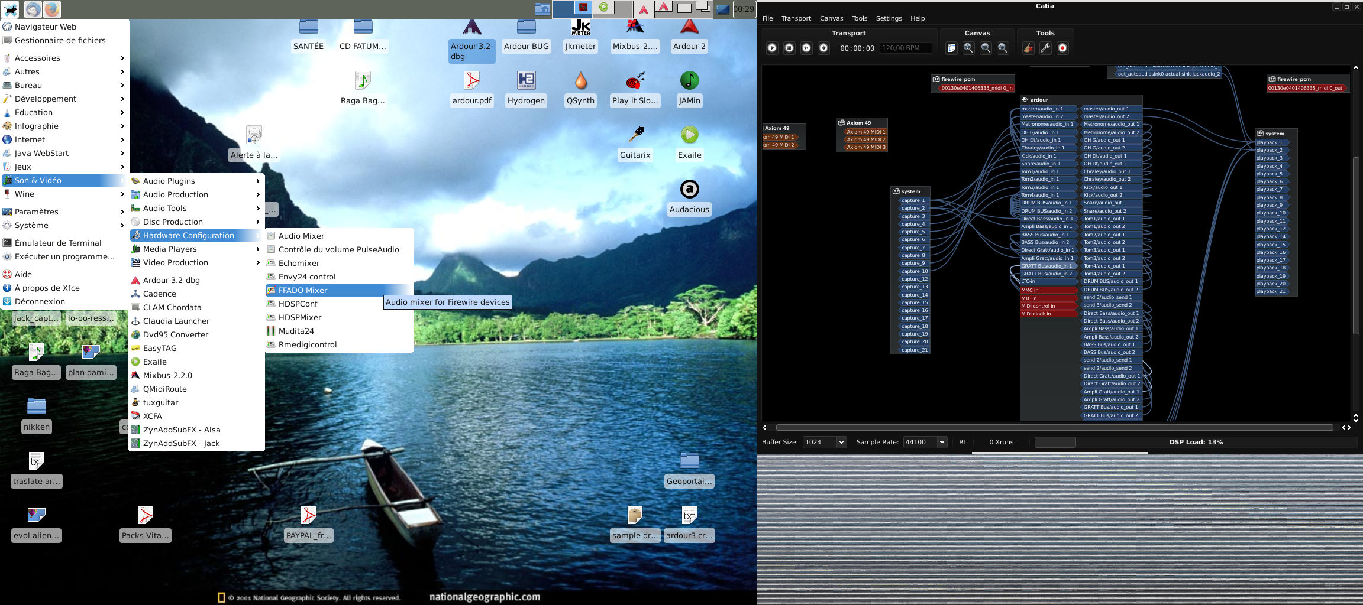Open the Jkmeter desktop icon
This screenshot has height=605, width=1363.
pyautogui.click(x=580, y=35)
